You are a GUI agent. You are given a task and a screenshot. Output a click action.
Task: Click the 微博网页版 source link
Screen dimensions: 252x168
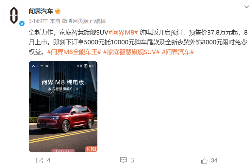click(75, 21)
